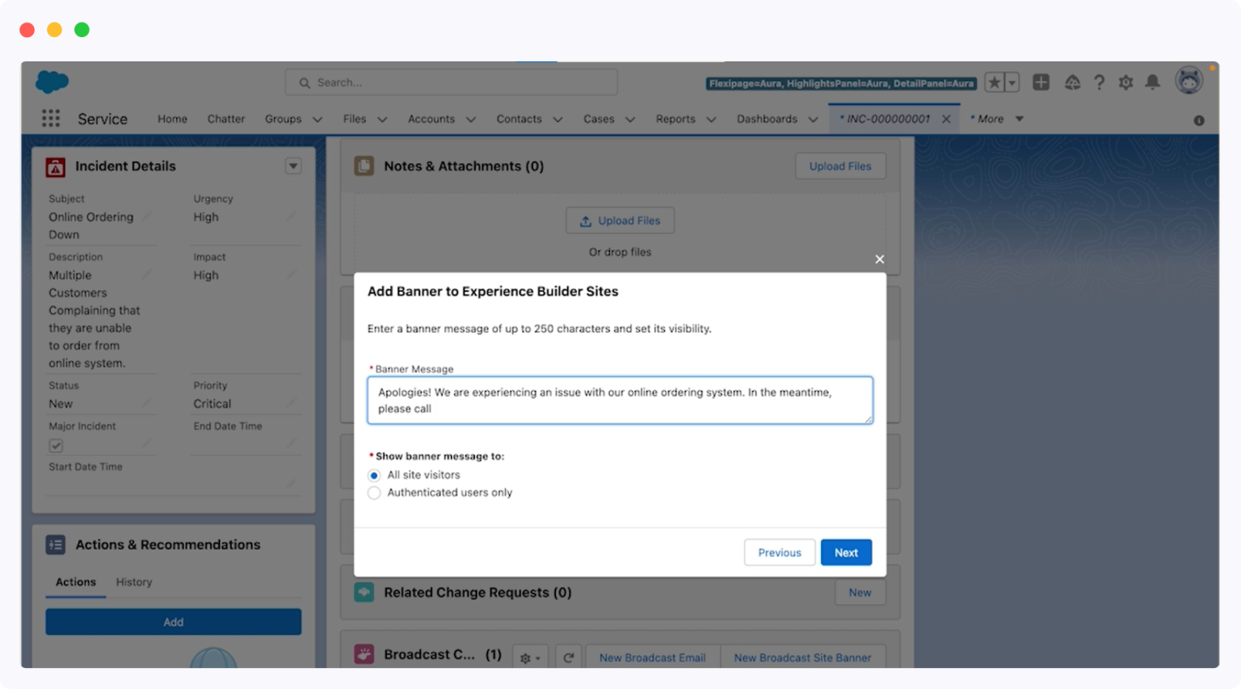Image resolution: width=1241 pixels, height=689 pixels.
Task: Click the favorites star rating control
Action: [995, 82]
